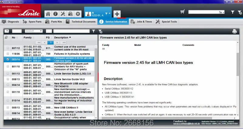Go to next page with > button
Viewport: 243px width, 129px height.
tap(57, 43)
